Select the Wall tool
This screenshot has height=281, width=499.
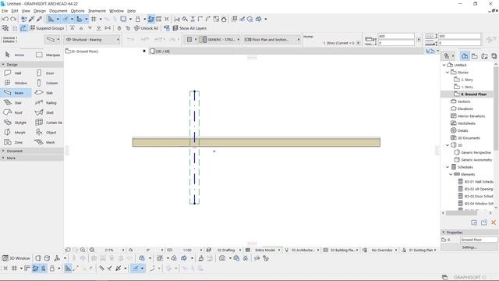coord(13,73)
